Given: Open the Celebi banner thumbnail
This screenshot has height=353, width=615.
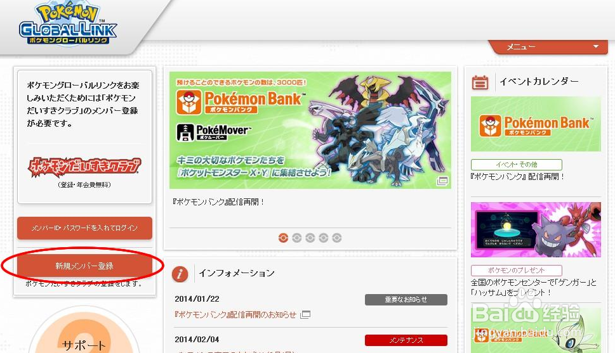Looking at the screenshot, I should click(x=536, y=330).
